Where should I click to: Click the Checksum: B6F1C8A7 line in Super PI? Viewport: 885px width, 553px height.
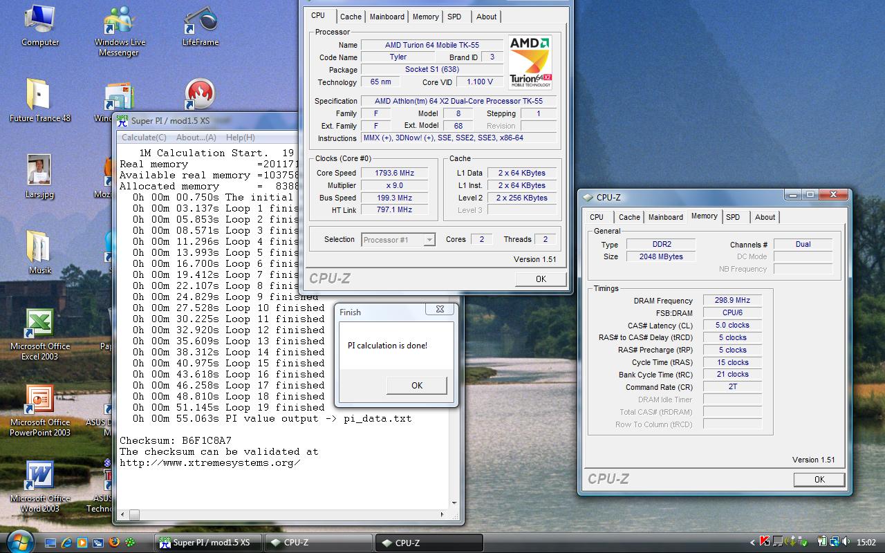click(176, 440)
